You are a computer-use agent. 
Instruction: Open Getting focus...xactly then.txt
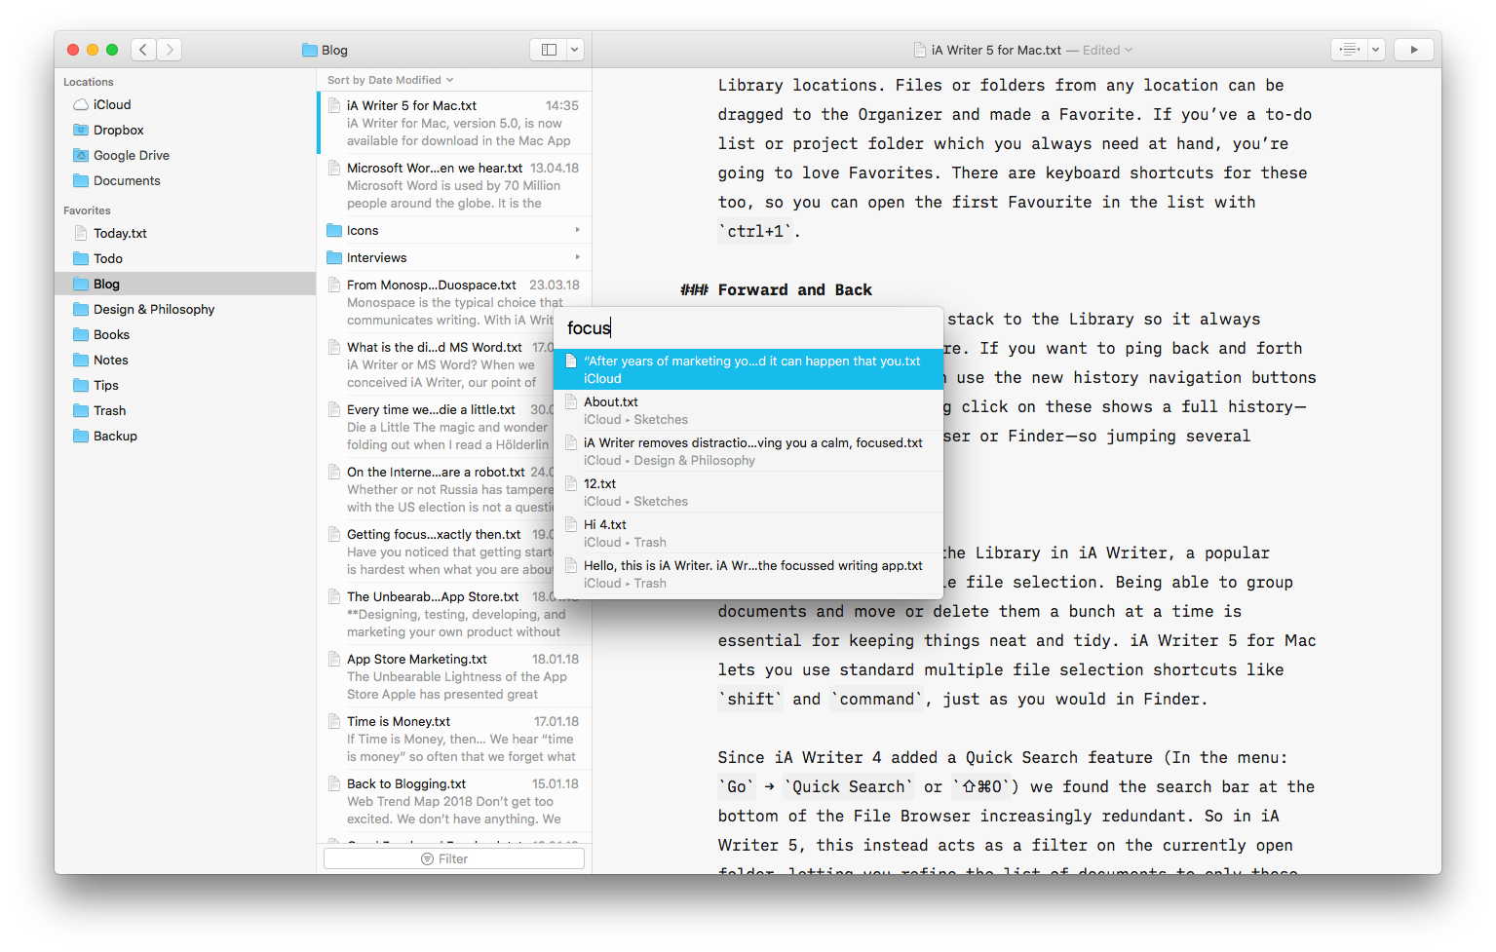[436, 552]
